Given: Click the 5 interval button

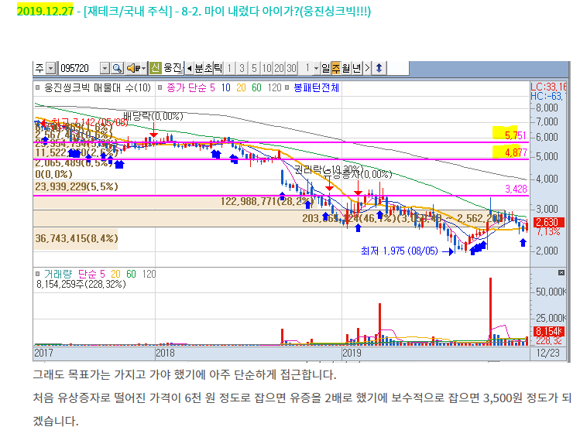Looking at the screenshot, I should 254,68.
